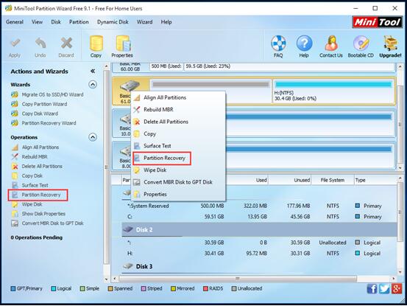The height and width of the screenshot is (306, 407).
Task: Click Rebuild MBR in Operations panel
Action: [29, 156]
